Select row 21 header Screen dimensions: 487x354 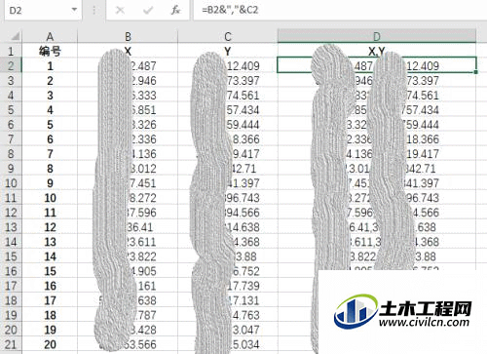(11, 344)
